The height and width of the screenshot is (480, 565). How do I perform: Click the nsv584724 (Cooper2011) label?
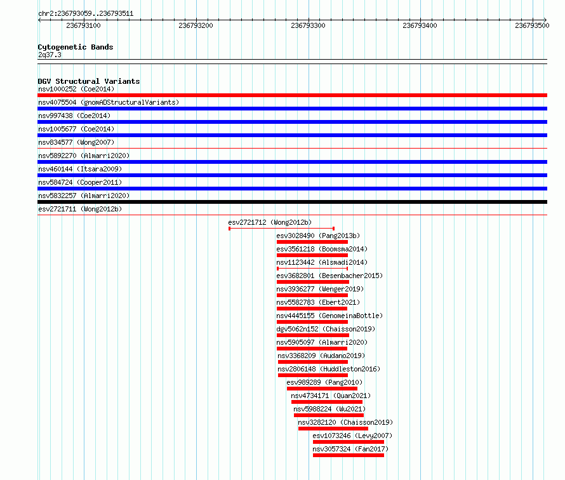click(x=80, y=182)
